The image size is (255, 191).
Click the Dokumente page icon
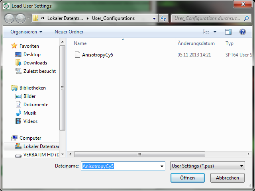(x=18, y=104)
